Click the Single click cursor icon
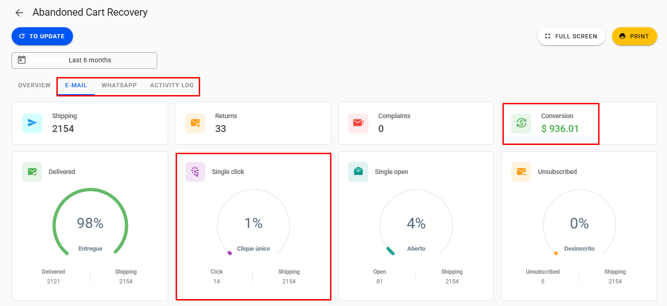The image size is (667, 306). [195, 172]
